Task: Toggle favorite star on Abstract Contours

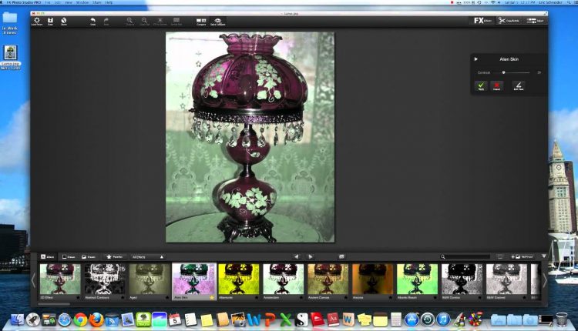Action: [123, 297]
